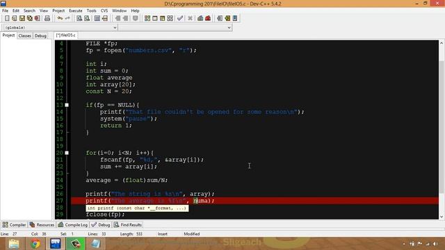Screen dimensions: 445x250
Task: Open the Compile Log bottom tab
Action: [72, 225]
